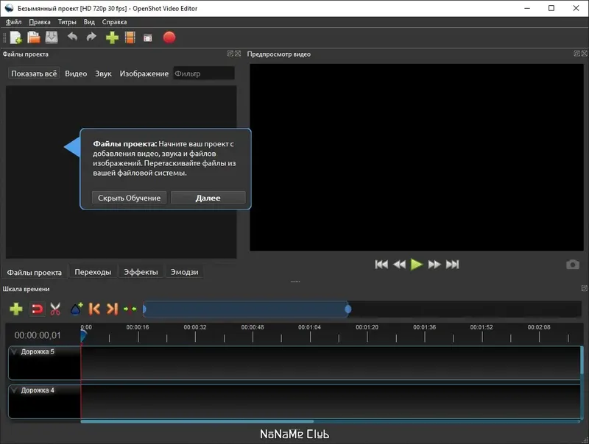Add a track with the timeline green plus
589x444 pixels.
[x=16, y=309]
